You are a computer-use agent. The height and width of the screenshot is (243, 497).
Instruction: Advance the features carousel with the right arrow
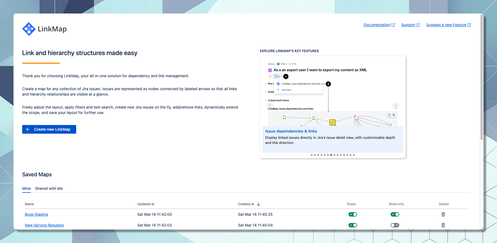click(x=395, y=106)
